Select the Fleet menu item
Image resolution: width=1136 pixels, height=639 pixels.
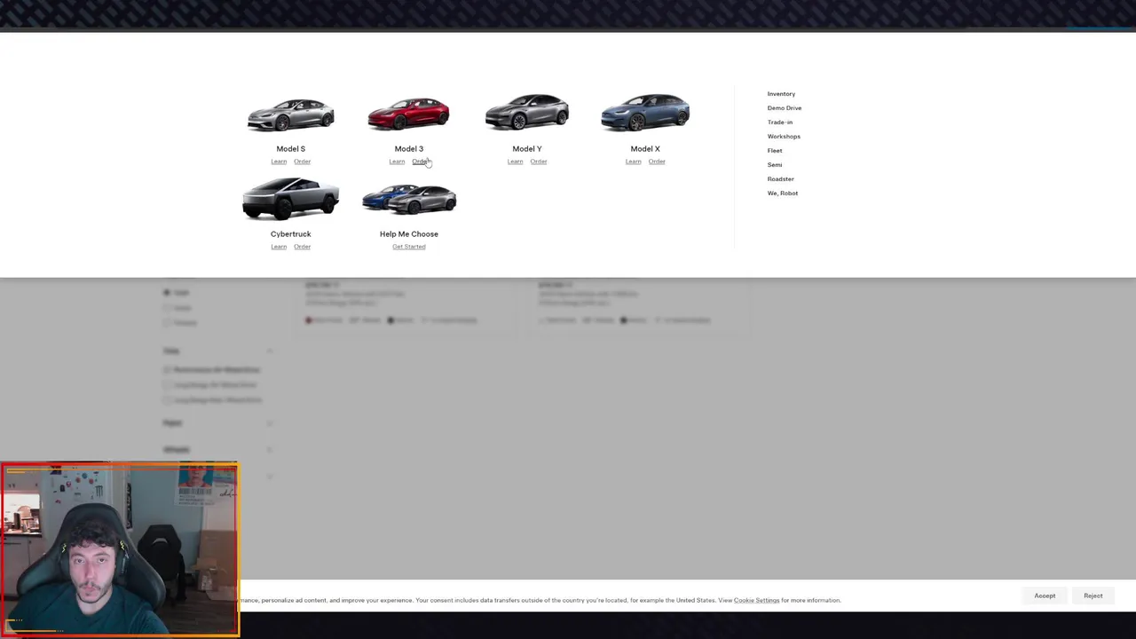pyautogui.click(x=775, y=151)
